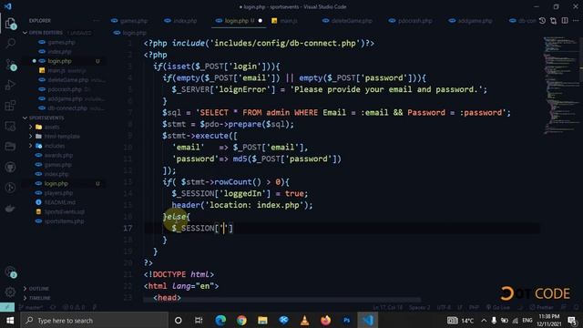Open the Run and Debug view
This screenshot has width=583, height=328.
coord(10,85)
